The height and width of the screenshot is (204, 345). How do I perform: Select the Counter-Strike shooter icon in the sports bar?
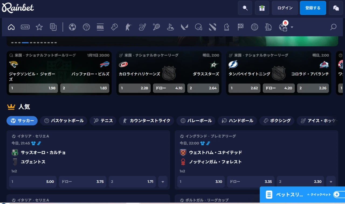[x=128, y=27]
